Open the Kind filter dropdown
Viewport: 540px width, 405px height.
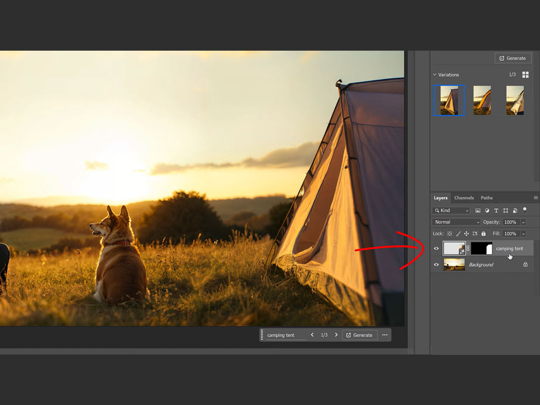[x=451, y=210]
